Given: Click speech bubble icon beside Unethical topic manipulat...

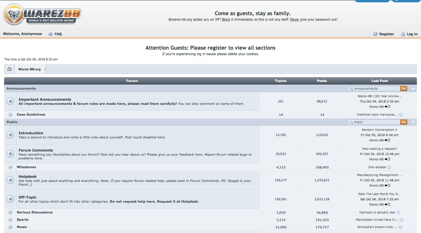Looking at the screenshot, I should tap(401, 115).
